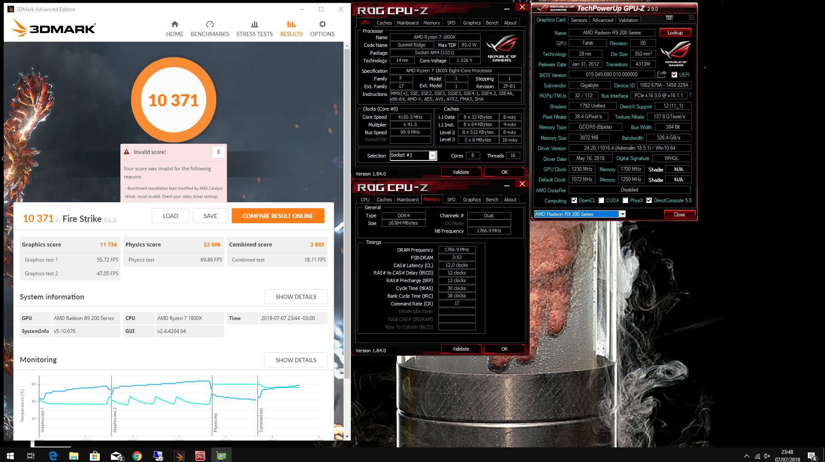Screen dimensions: 825x462
Task: Open Graphics tab in bottom CPU-Z window
Action: click(x=472, y=200)
